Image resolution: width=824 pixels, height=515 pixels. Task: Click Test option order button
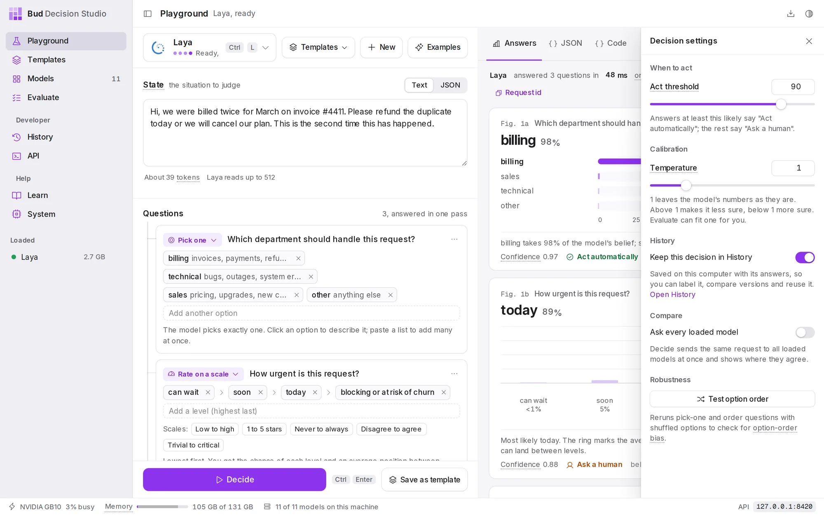(x=732, y=399)
